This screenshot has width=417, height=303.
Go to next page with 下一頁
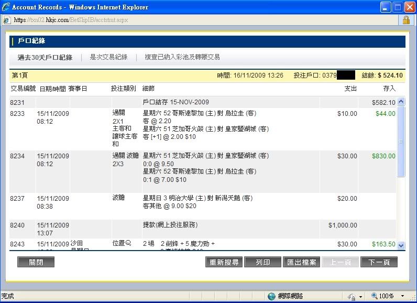379,262
